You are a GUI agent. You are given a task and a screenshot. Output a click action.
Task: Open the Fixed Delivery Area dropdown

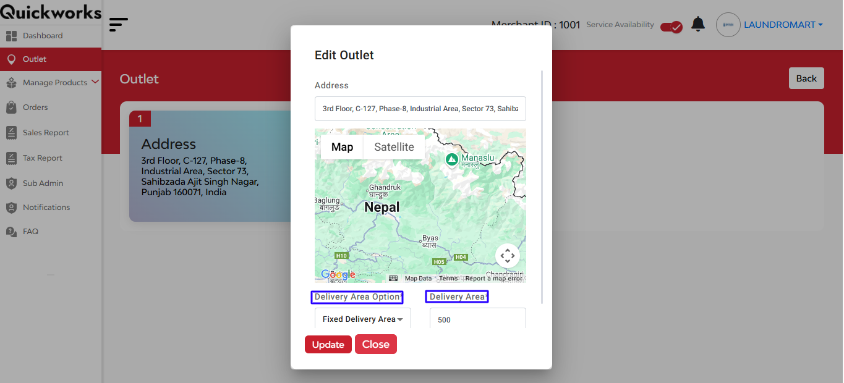363,319
